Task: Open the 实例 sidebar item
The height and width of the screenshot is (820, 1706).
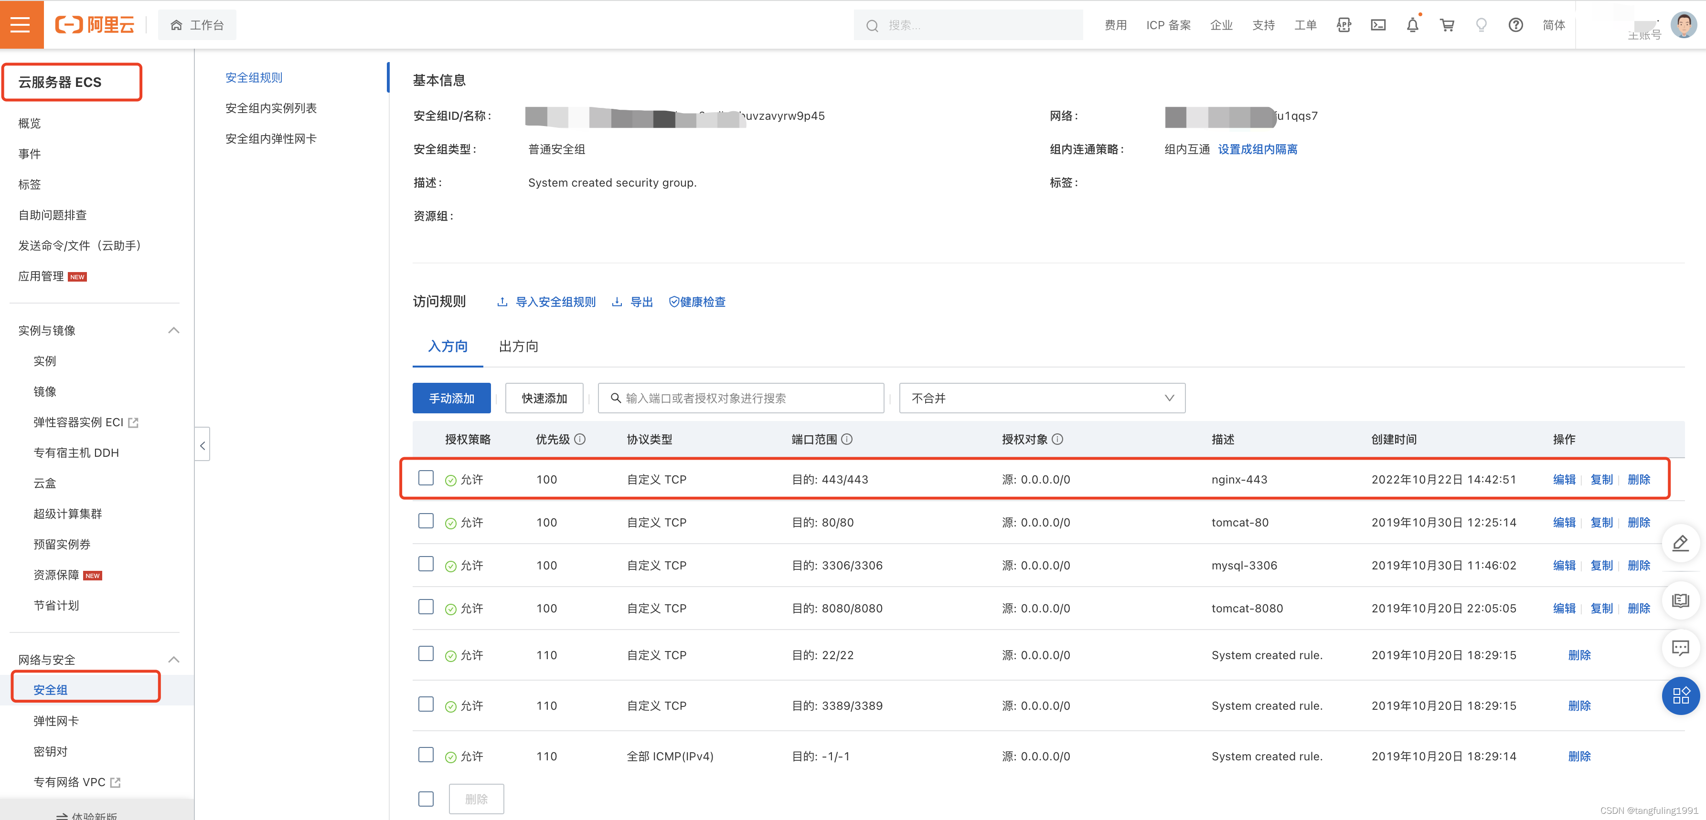Action: tap(44, 361)
